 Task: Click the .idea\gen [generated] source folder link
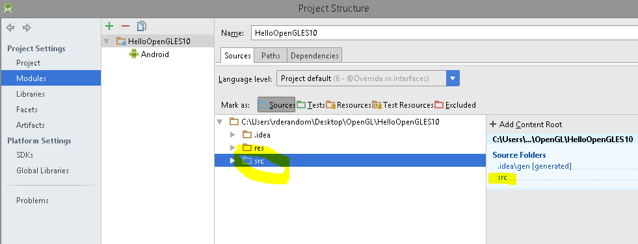tap(534, 166)
